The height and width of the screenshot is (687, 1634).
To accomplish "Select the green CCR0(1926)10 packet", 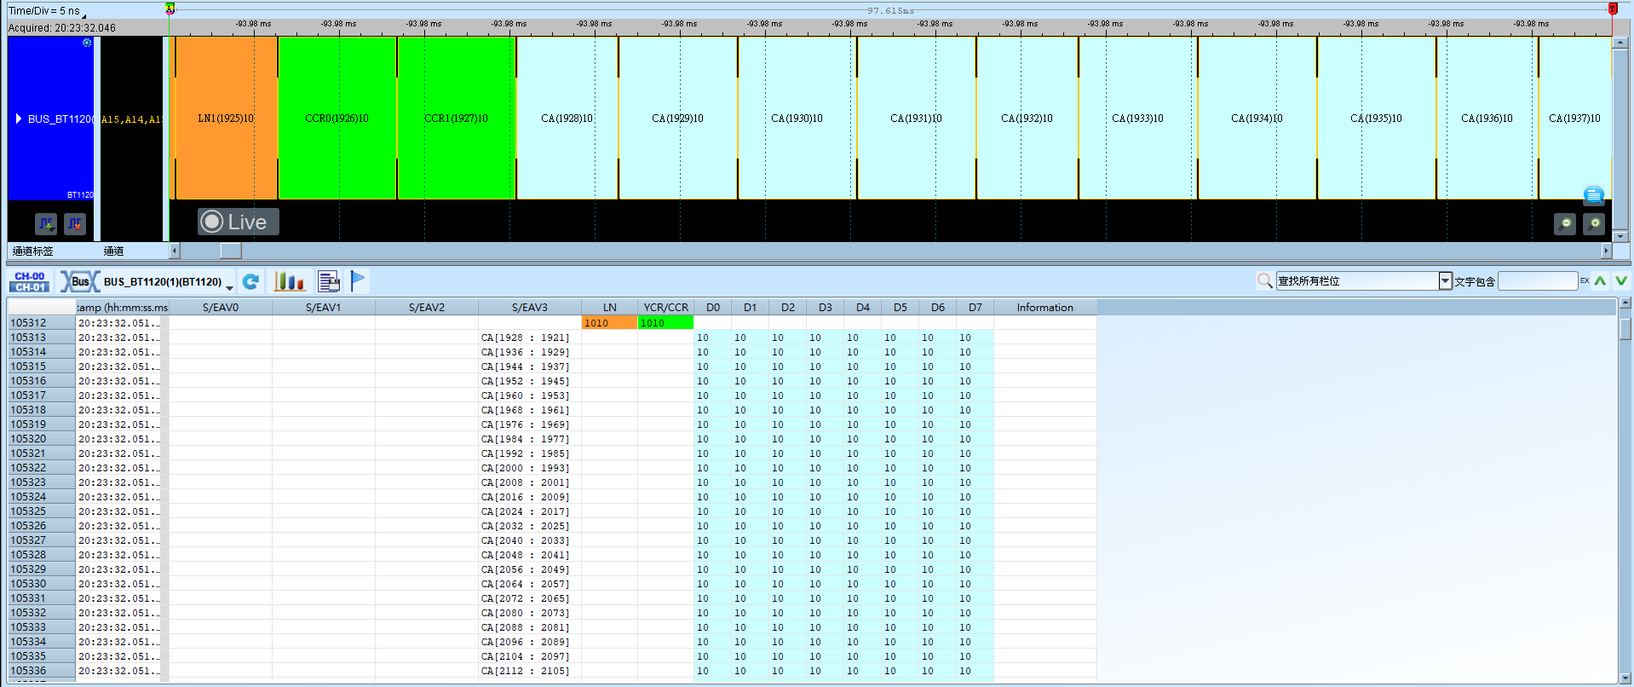I will click(337, 118).
